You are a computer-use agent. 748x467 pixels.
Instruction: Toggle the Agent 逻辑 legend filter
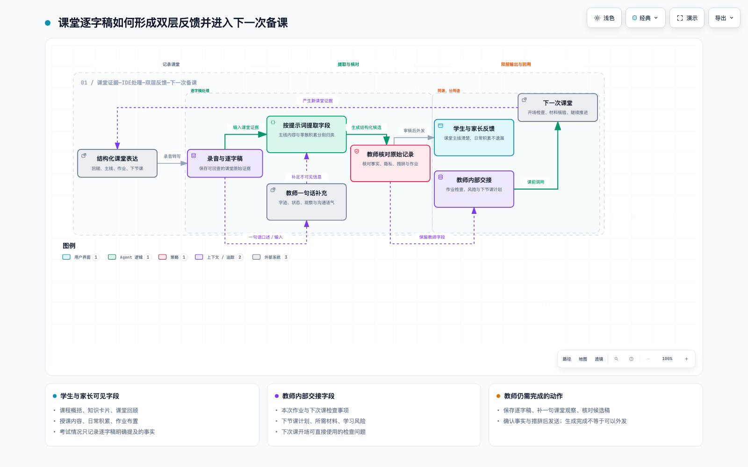click(x=129, y=257)
